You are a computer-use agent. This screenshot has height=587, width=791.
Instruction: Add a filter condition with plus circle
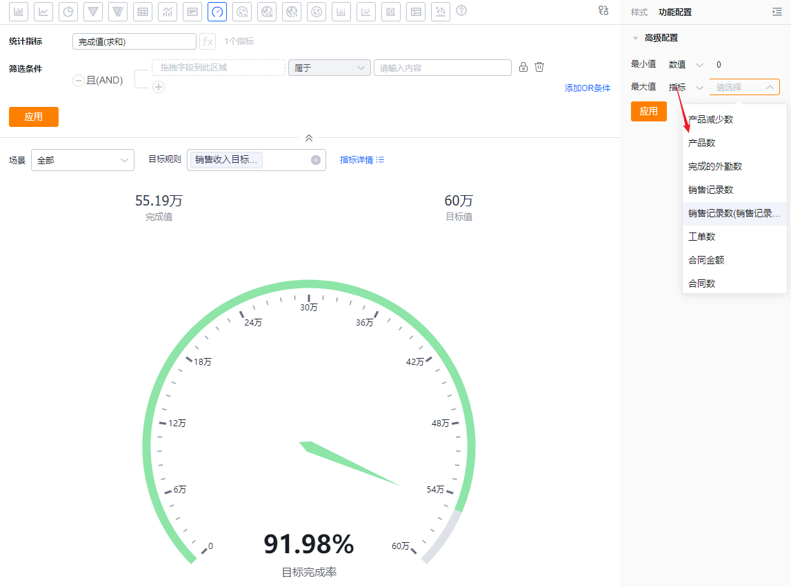[x=159, y=87]
